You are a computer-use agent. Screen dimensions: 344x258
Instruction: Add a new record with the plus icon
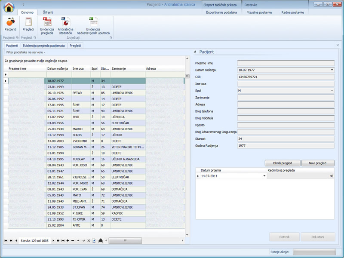click(x=68, y=241)
